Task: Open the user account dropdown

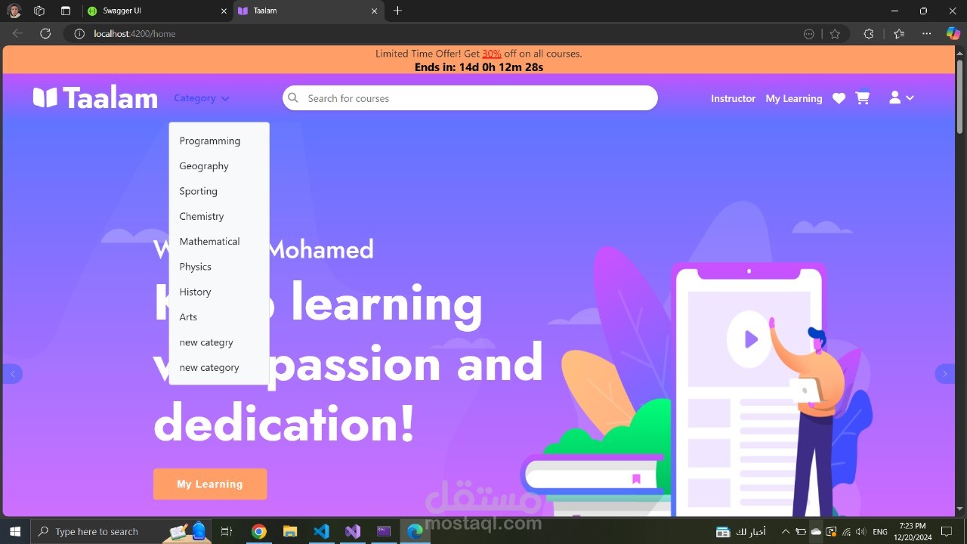Action: tap(901, 97)
